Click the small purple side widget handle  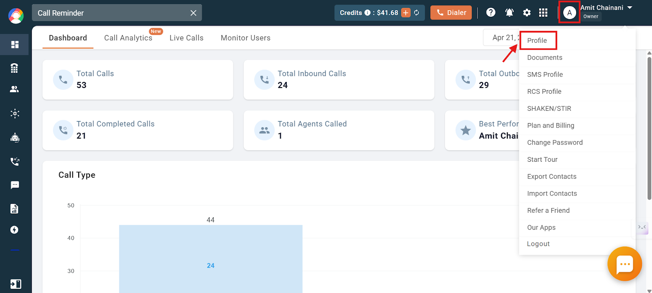point(642,227)
